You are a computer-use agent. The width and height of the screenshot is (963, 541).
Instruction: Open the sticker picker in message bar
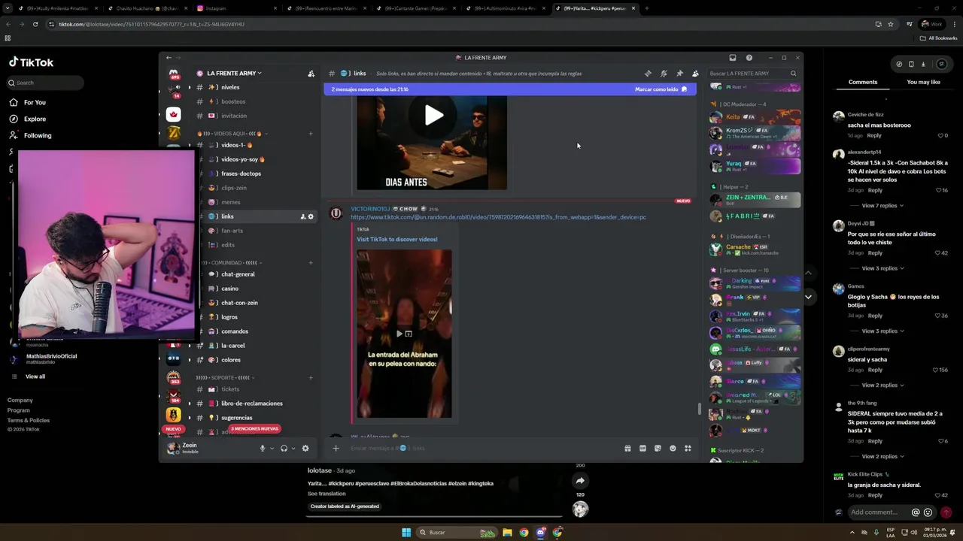(x=658, y=449)
